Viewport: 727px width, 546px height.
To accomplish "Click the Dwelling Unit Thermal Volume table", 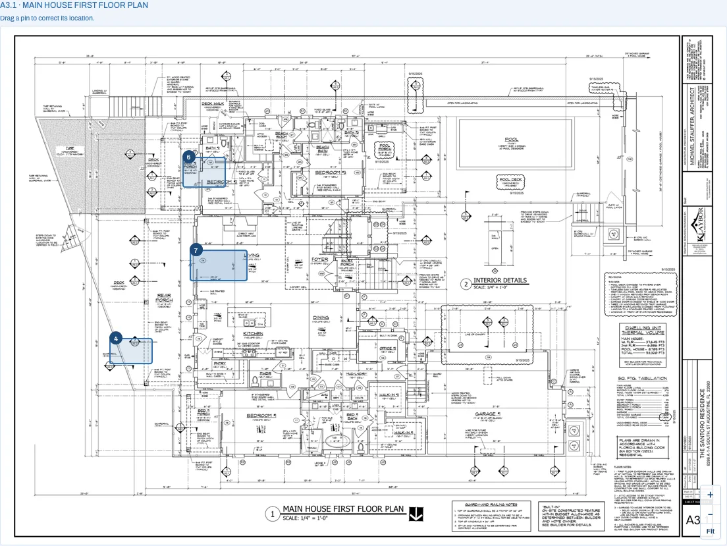I will point(643,346).
